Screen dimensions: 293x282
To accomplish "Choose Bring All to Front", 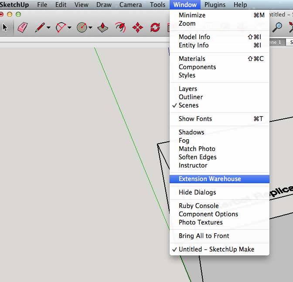I will pos(219,236).
